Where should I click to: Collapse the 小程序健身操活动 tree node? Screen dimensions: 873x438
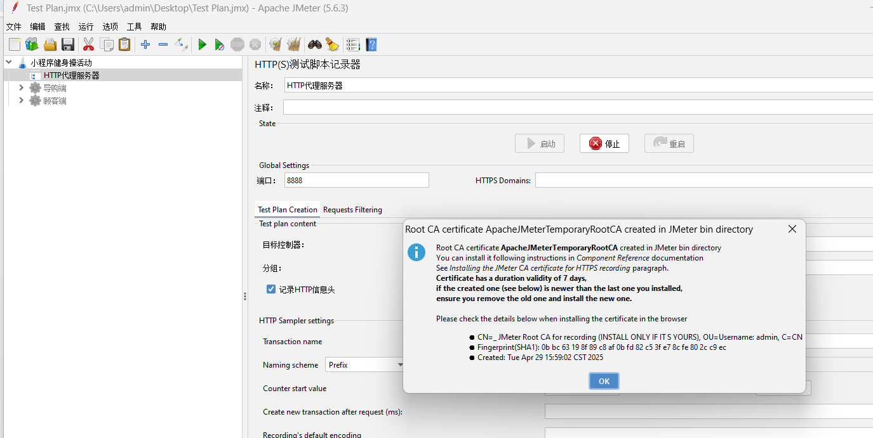(x=9, y=62)
